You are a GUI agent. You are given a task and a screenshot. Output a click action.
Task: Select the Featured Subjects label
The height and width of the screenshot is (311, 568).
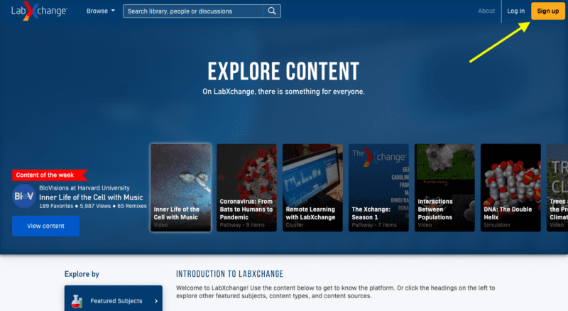[x=116, y=301]
